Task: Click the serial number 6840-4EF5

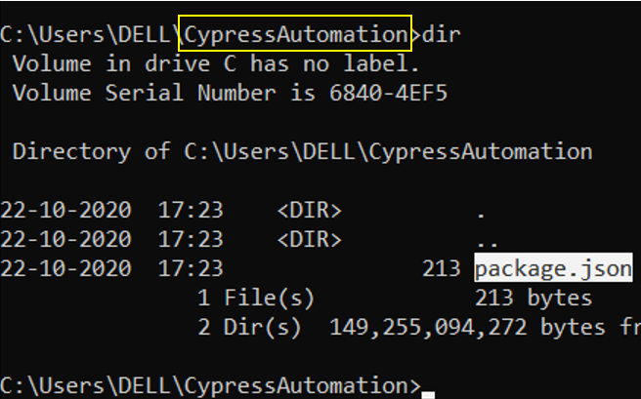Action: 388,93
